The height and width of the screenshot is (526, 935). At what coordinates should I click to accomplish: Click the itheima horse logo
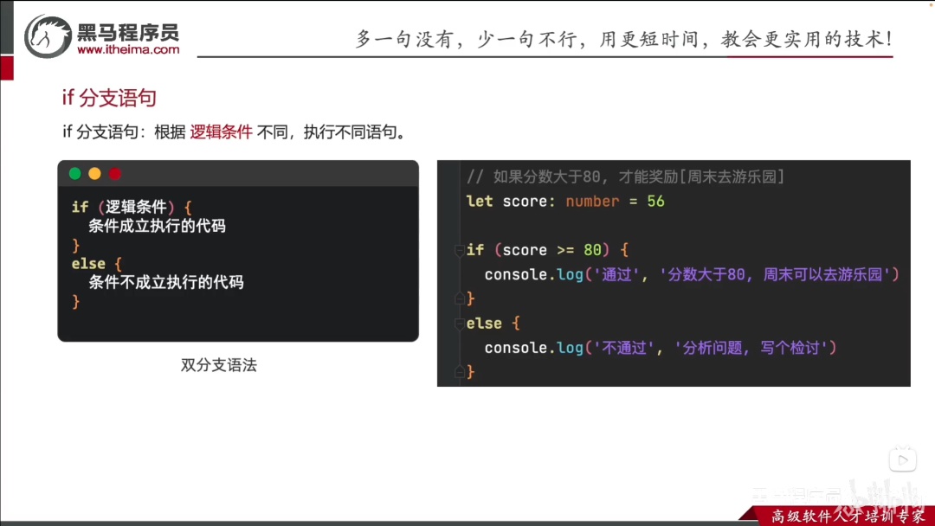pyautogui.click(x=48, y=36)
